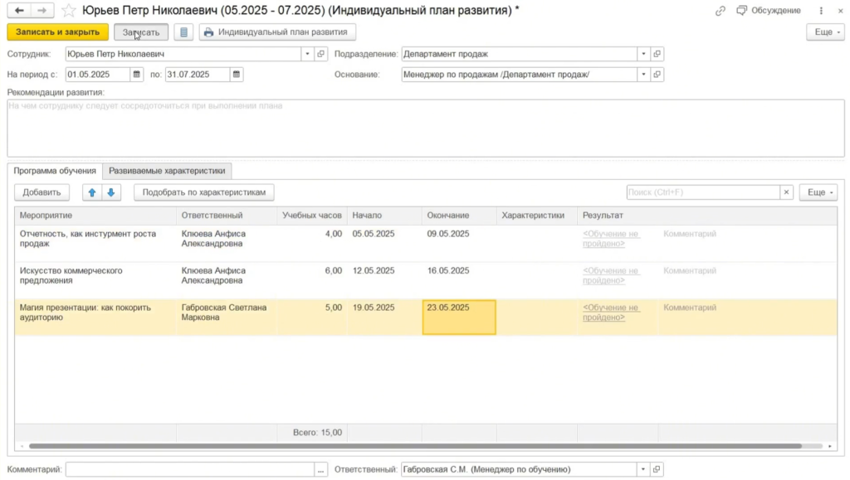The image size is (850, 480).
Task: Click the Записать и закрыть button
Action: [x=57, y=32]
